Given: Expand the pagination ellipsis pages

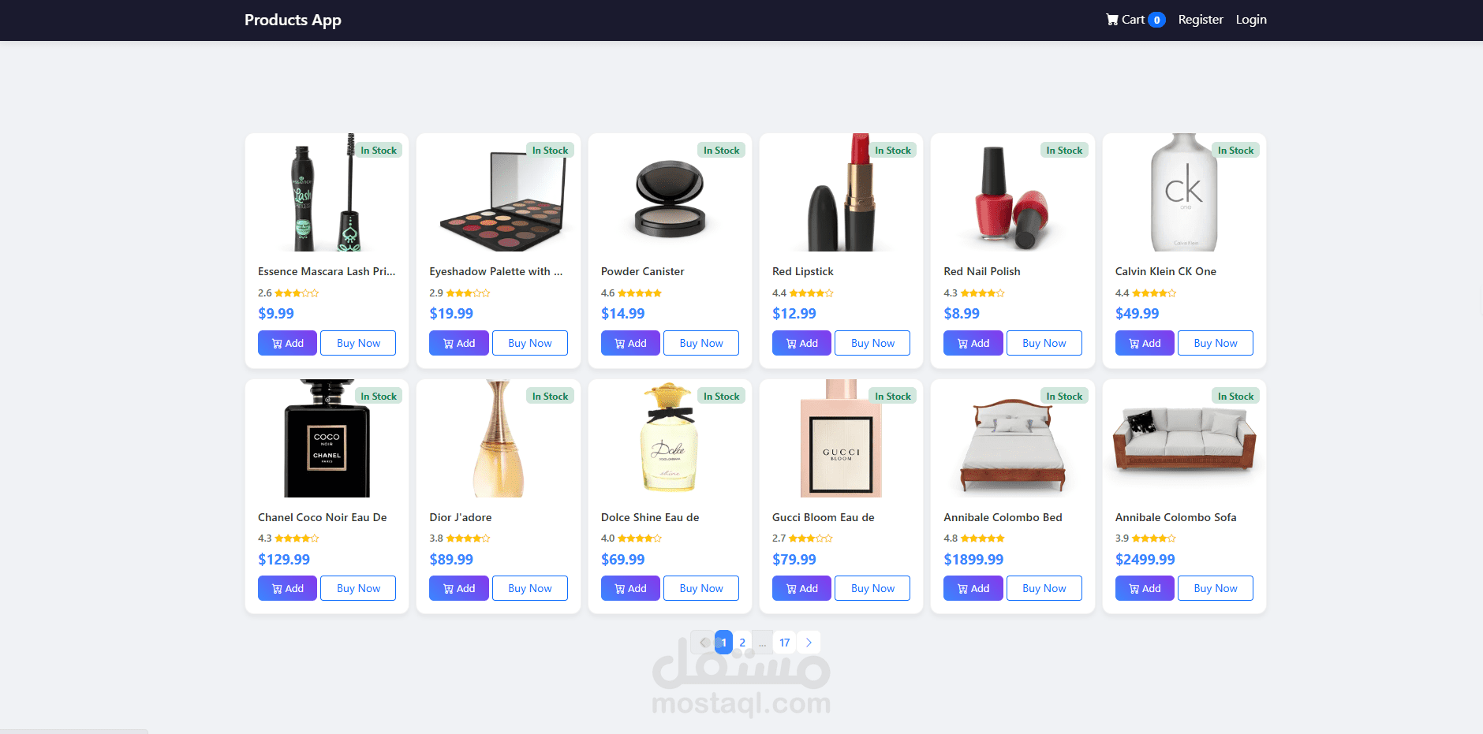Looking at the screenshot, I should click(762, 643).
